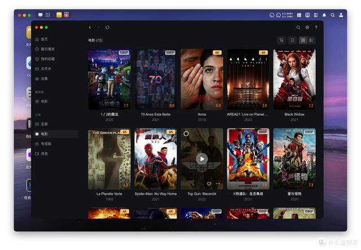The width and height of the screenshot is (361, 250).
Task: Click folder icon beside 文件夹
Action: click(x=37, y=69)
